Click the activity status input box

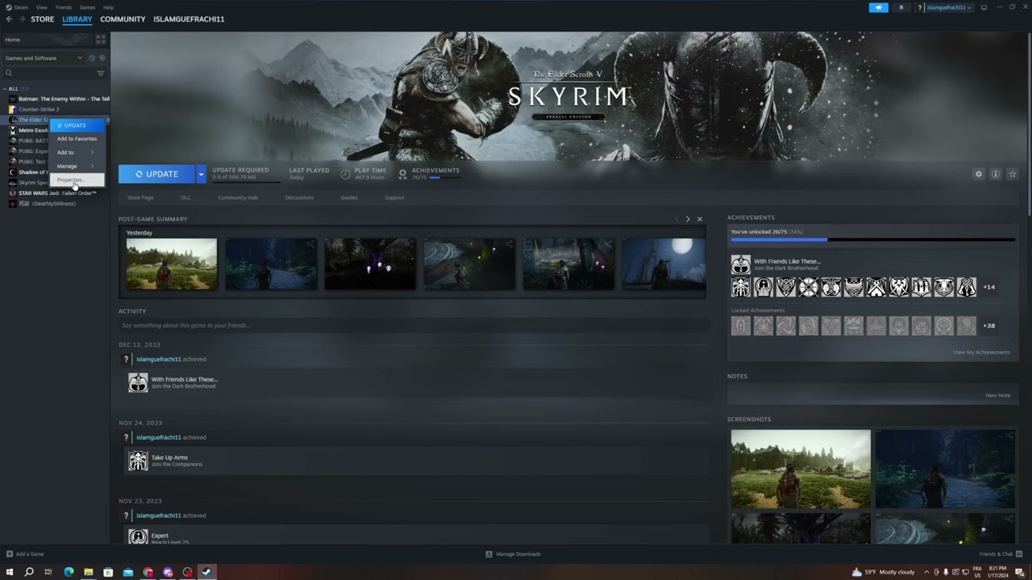414,325
